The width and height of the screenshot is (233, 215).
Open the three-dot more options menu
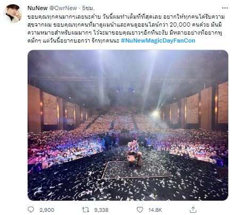point(225,8)
